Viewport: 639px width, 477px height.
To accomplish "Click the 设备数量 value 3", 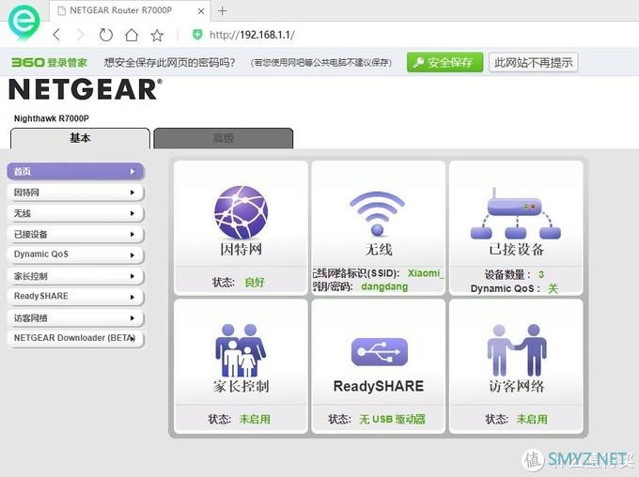I will click(x=540, y=274).
